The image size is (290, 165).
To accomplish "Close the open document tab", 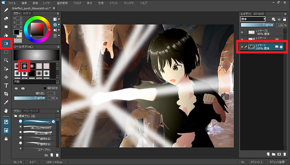I will point(54,8).
